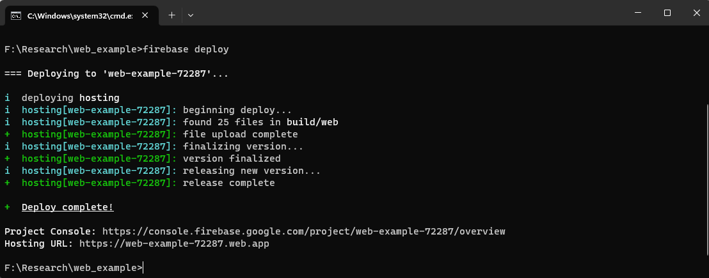
Task: Expand the new tab profile dropdown
Action: [x=191, y=14]
